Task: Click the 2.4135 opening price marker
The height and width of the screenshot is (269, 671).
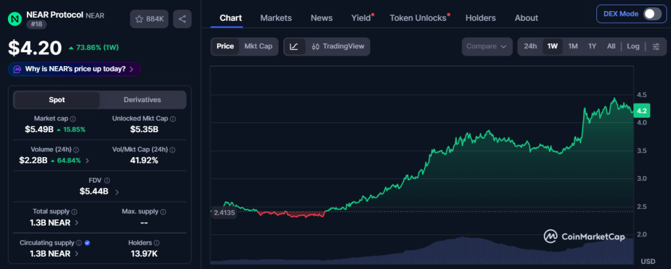Action: [224, 213]
